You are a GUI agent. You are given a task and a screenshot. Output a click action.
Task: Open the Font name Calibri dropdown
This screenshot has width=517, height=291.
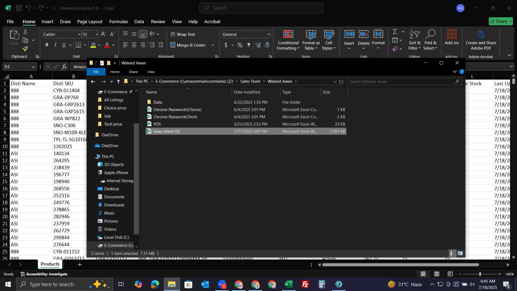(79, 34)
